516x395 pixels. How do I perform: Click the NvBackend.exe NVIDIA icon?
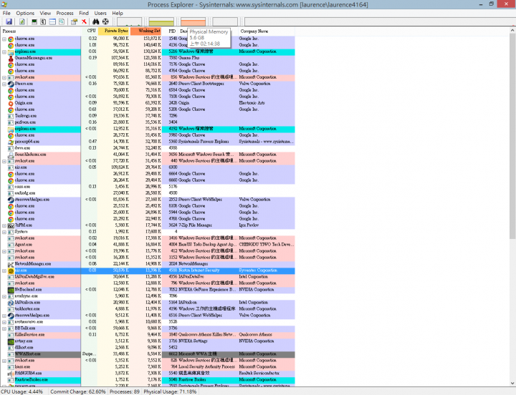point(11,291)
